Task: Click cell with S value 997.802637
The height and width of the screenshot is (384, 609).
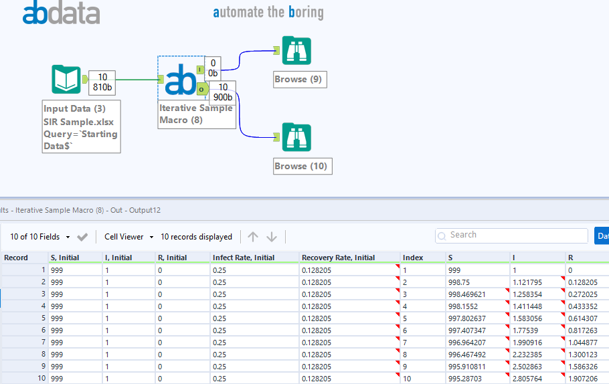Action: coord(478,318)
